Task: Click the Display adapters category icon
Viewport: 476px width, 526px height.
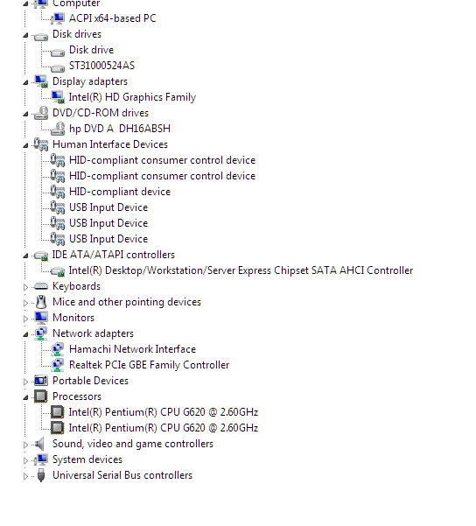Action: (x=41, y=81)
